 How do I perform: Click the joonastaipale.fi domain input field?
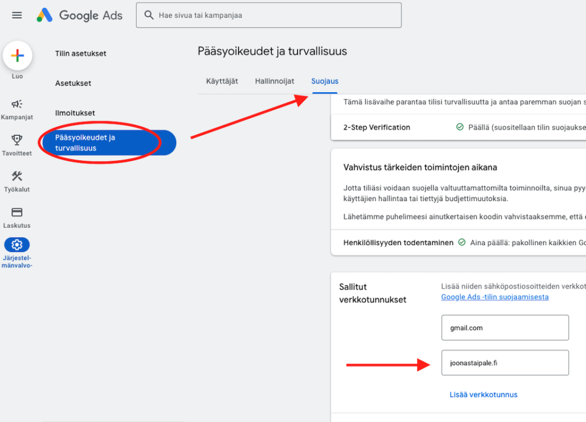pyautogui.click(x=504, y=362)
